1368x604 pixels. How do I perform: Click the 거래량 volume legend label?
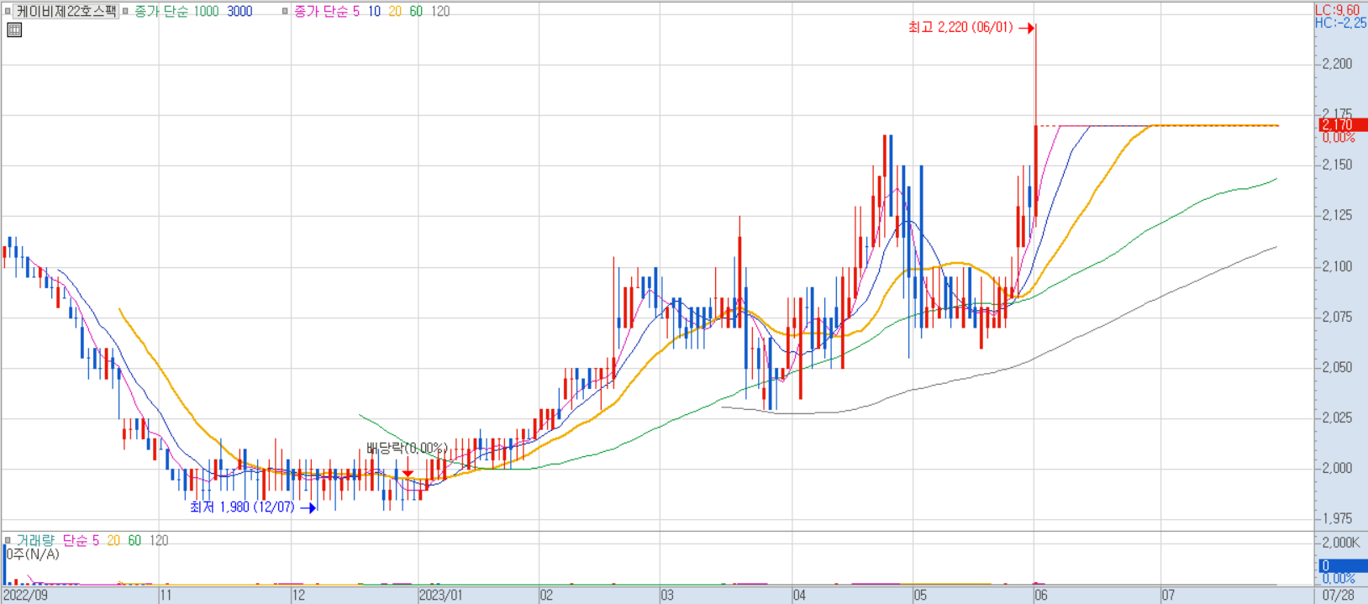click(35, 541)
